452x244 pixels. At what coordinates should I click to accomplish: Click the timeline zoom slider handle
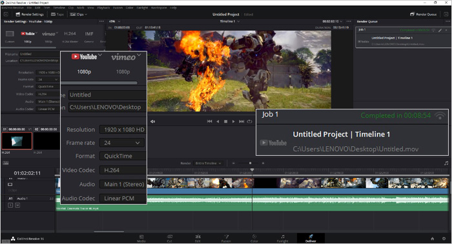pyautogui.click(x=251, y=163)
